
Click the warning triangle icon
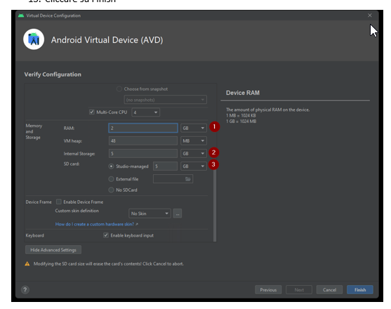click(x=27, y=263)
